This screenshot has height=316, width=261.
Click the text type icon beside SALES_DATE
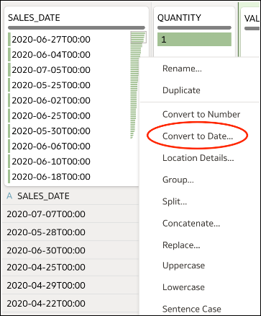[x=9, y=196]
